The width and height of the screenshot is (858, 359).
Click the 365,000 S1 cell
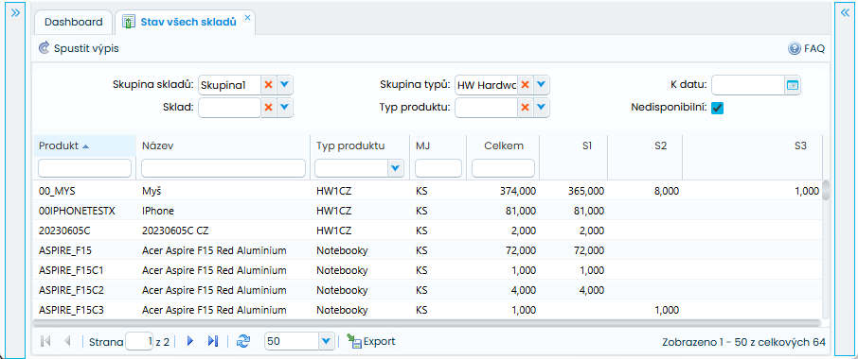pyautogui.click(x=574, y=191)
